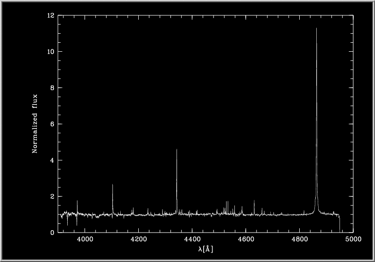Click the 10 label on the y-axis
Image resolution: width=375 pixels, height=262 pixels.
pos(51,52)
